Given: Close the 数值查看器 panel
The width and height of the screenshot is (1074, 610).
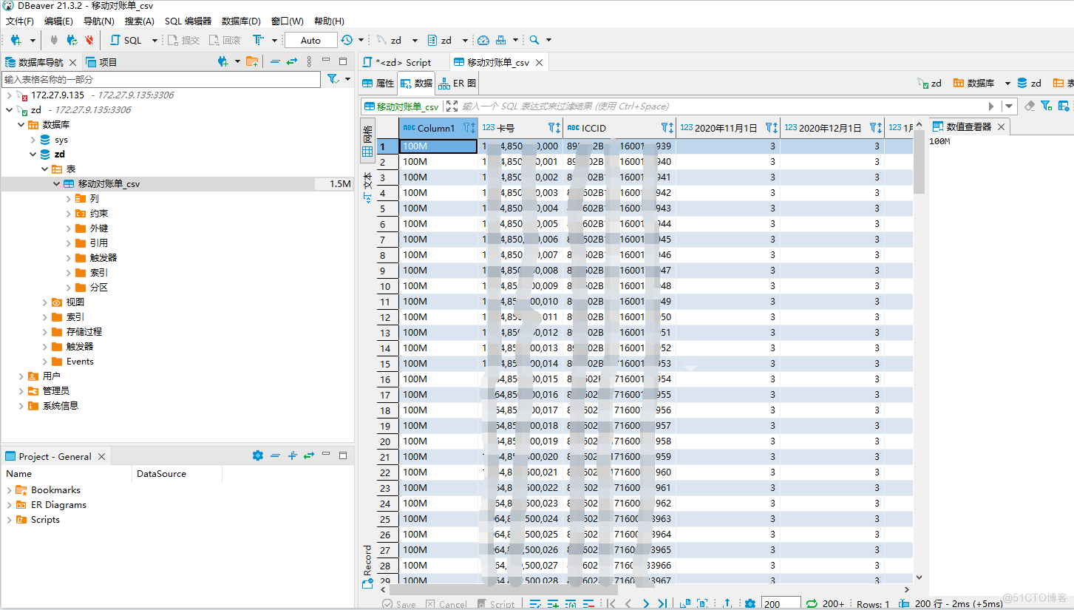Looking at the screenshot, I should (x=1001, y=126).
